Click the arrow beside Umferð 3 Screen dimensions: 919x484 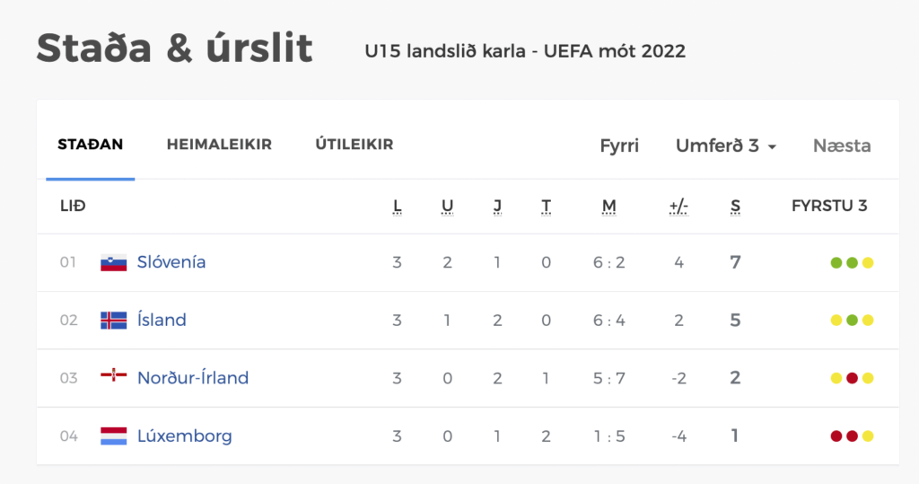tap(772, 146)
